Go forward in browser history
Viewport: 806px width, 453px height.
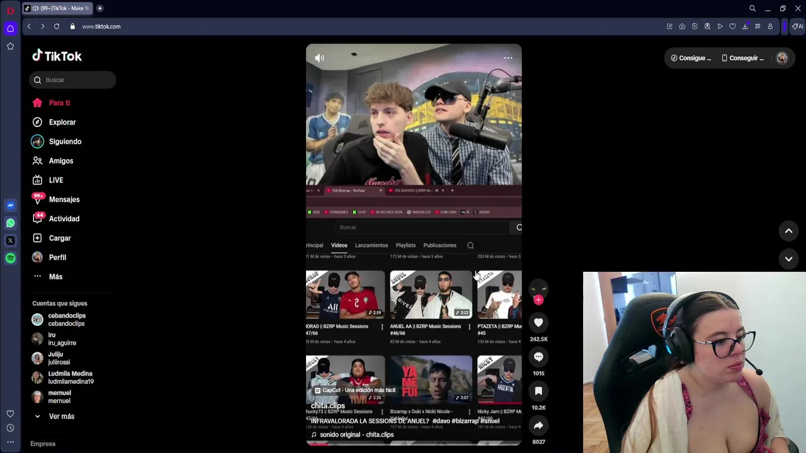42,26
